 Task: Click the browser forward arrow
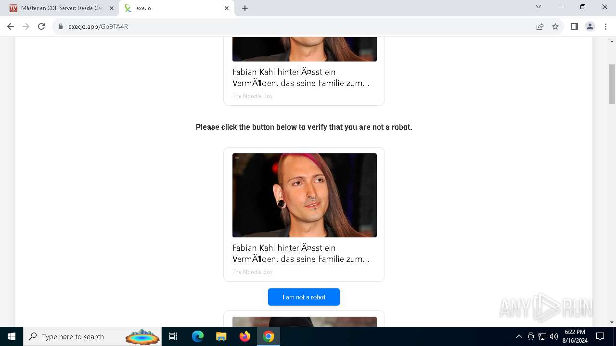(x=26, y=26)
